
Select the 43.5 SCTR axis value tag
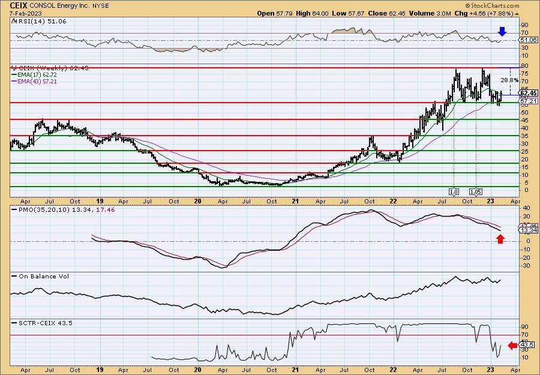coord(527,344)
